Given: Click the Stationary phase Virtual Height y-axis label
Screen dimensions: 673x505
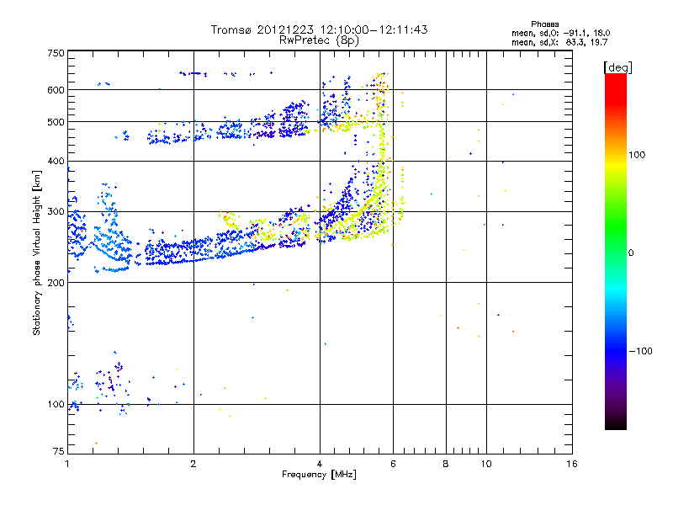Looking at the screenshot, I should click(x=37, y=252).
